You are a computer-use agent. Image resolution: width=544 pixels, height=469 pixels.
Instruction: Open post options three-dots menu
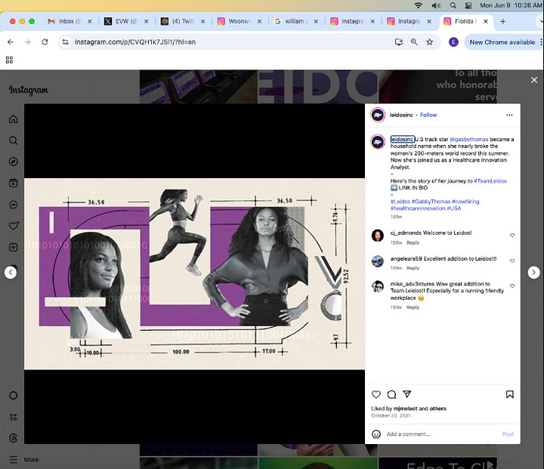[x=509, y=115]
